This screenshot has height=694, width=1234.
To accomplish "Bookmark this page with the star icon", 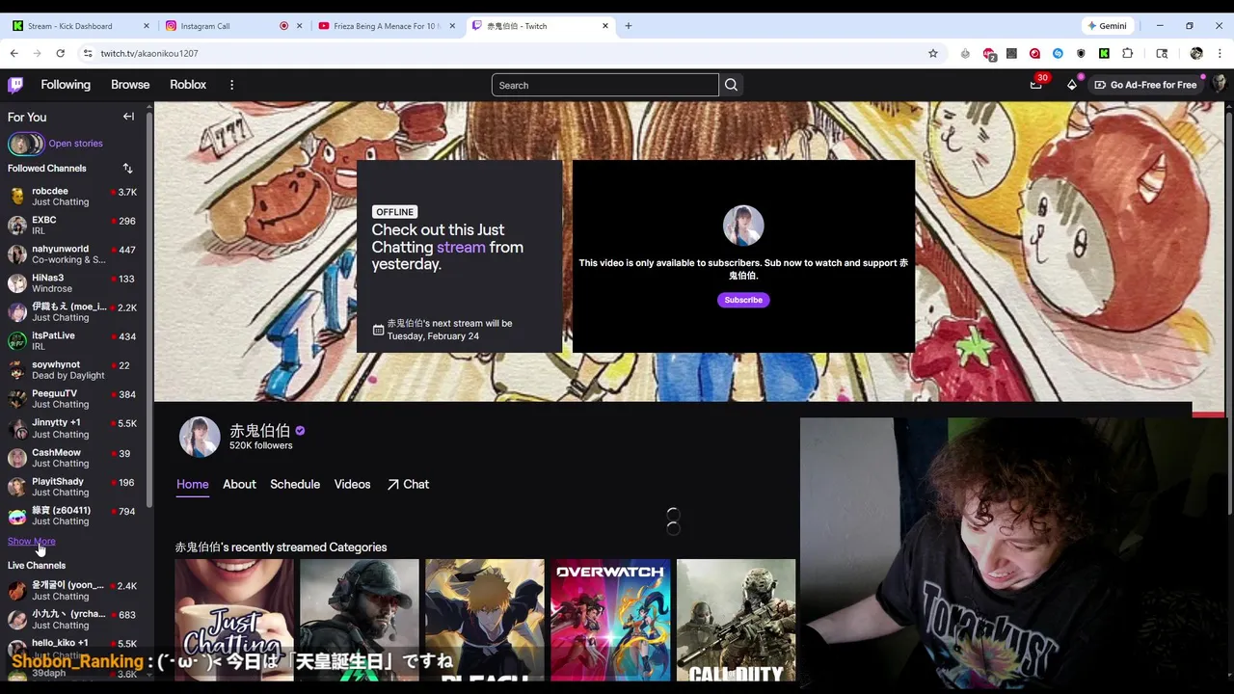I will [x=933, y=53].
